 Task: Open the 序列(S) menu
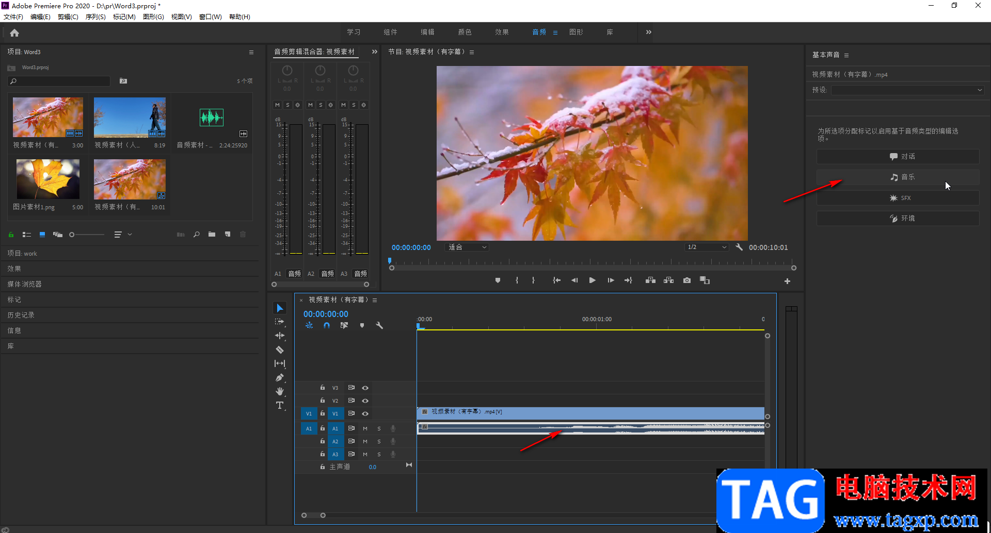click(95, 17)
